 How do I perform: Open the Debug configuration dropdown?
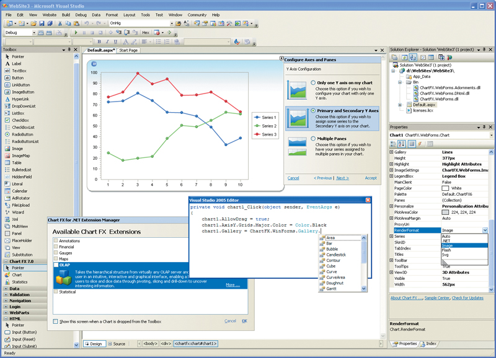point(34,33)
